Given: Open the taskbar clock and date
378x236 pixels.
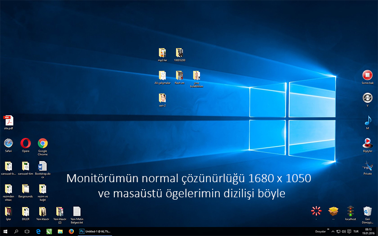Looking at the screenshot, I should (x=368, y=231).
